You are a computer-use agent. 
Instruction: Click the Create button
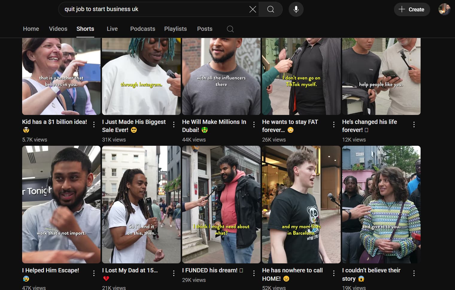pos(412,9)
